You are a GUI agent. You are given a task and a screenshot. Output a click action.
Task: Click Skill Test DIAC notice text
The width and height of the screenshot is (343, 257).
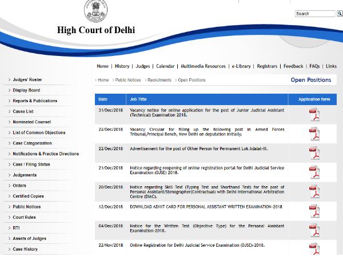coord(207,192)
